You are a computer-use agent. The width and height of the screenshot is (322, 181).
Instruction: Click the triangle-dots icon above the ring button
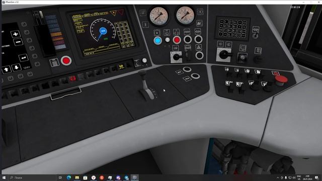click(199, 47)
